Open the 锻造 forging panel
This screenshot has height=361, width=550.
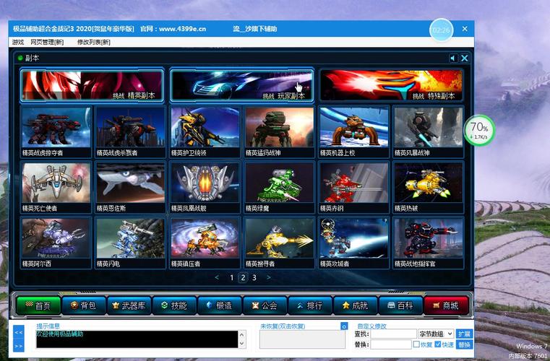pos(219,305)
